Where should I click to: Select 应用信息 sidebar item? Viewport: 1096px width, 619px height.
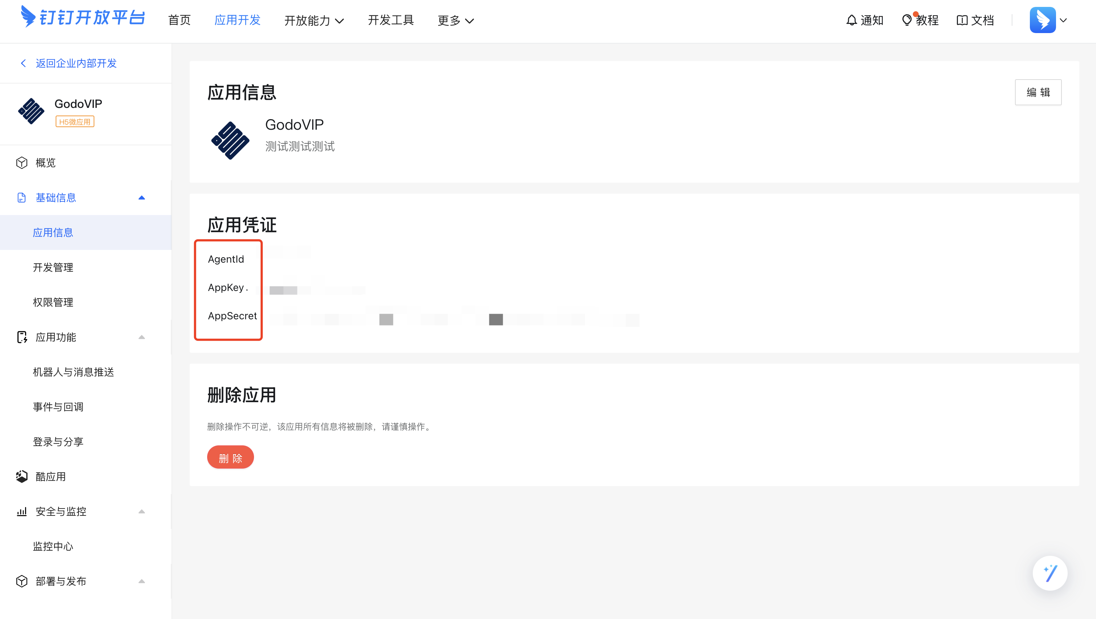click(85, 233)
